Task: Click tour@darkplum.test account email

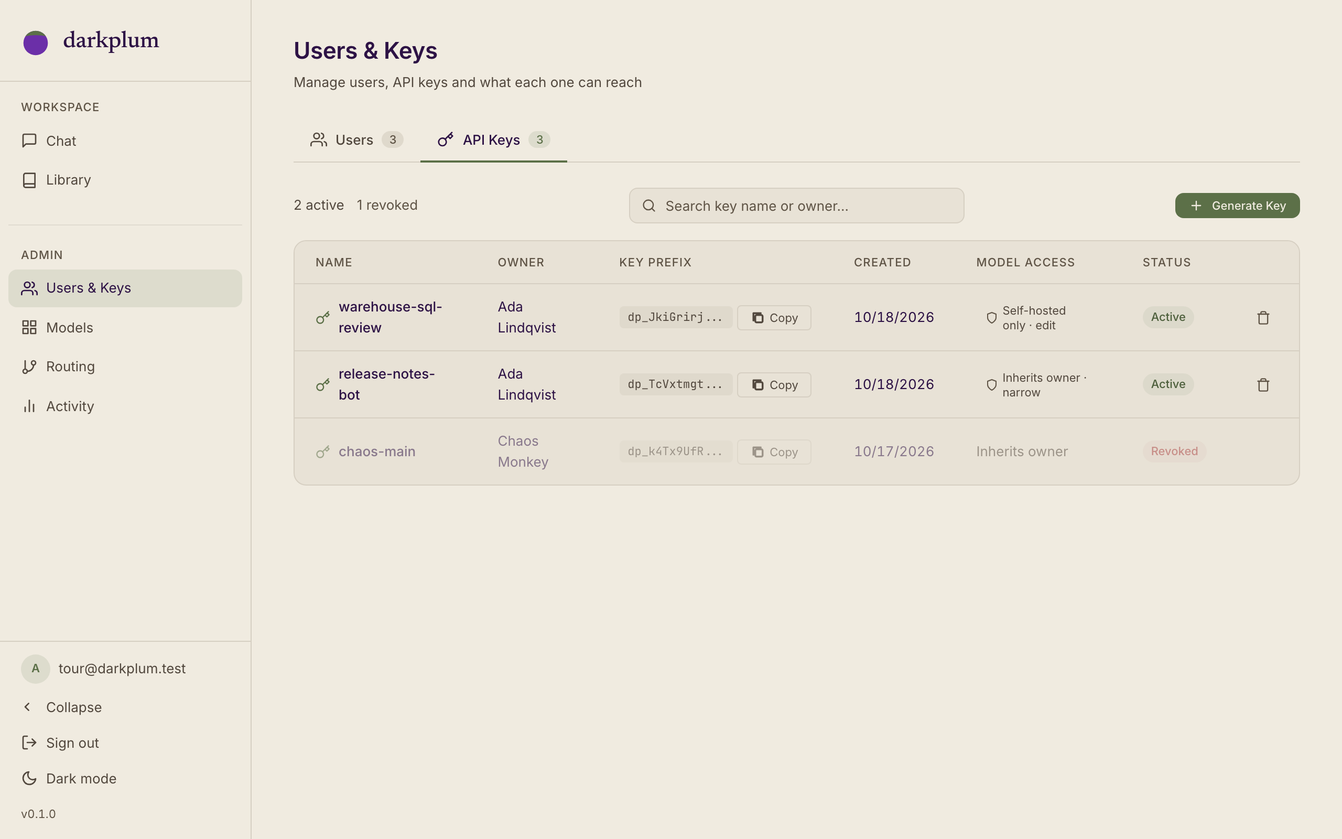Action: (x=122, y=669)
